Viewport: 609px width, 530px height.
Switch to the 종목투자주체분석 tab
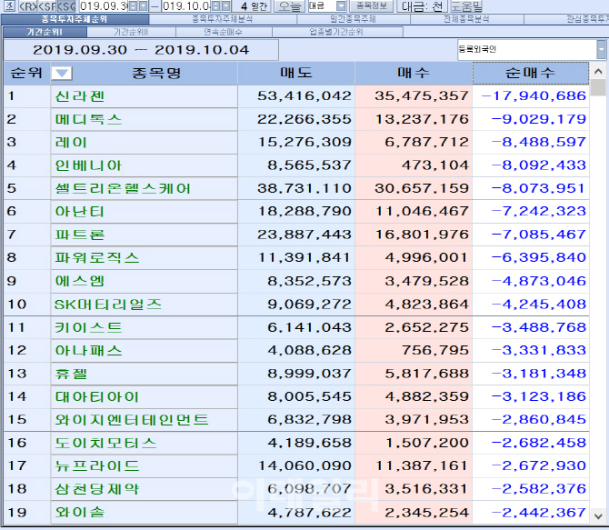point(223,19)
